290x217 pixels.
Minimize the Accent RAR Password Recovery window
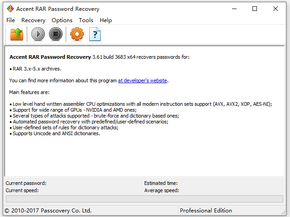234,9
